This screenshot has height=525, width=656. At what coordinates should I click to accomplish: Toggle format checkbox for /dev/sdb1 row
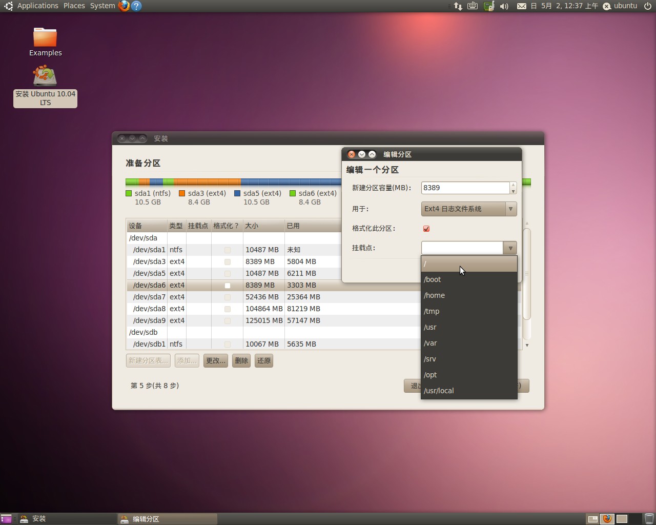(x=228, y=345)
